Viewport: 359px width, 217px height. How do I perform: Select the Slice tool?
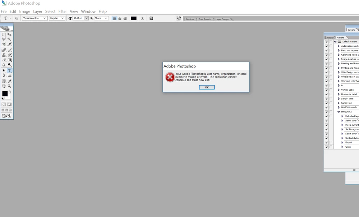coord(9,44)
